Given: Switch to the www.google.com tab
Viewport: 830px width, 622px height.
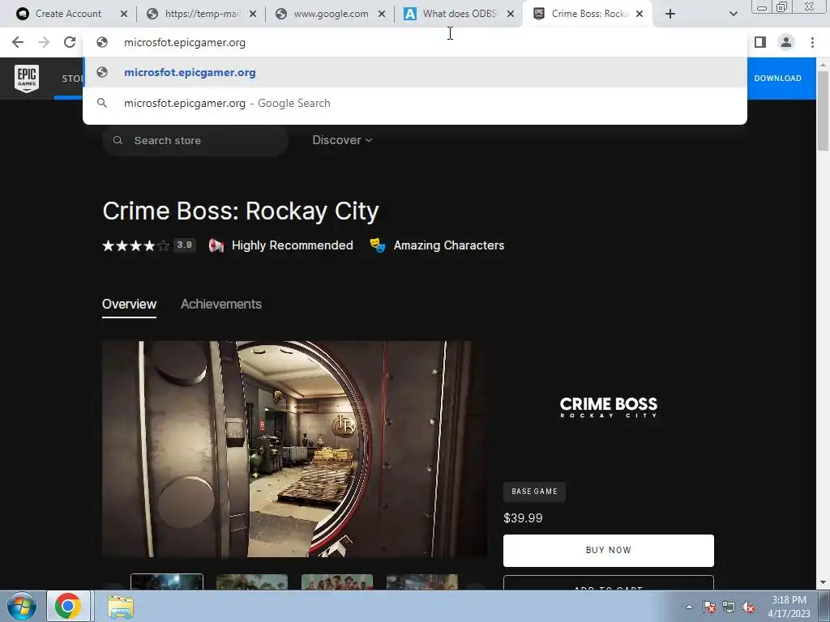Looking at the screenshot, I should 331,14.
